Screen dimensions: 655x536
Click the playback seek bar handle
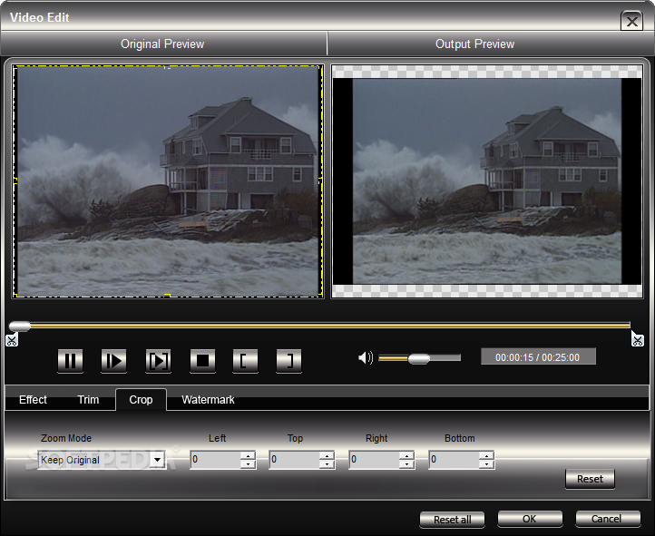pos(20,326)
